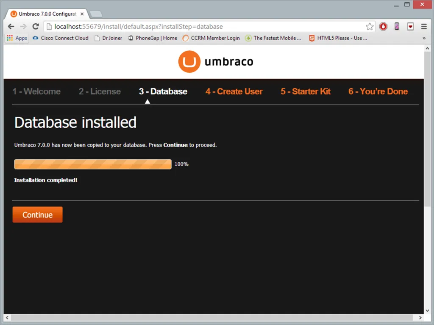
Task: Click the installation progress bar
Action: [x=93, y=164]
